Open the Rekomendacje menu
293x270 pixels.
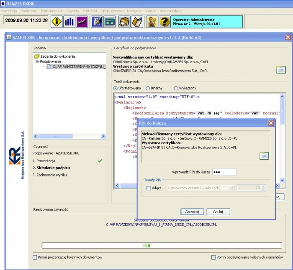pyautogui.click(x=171, y=11)
